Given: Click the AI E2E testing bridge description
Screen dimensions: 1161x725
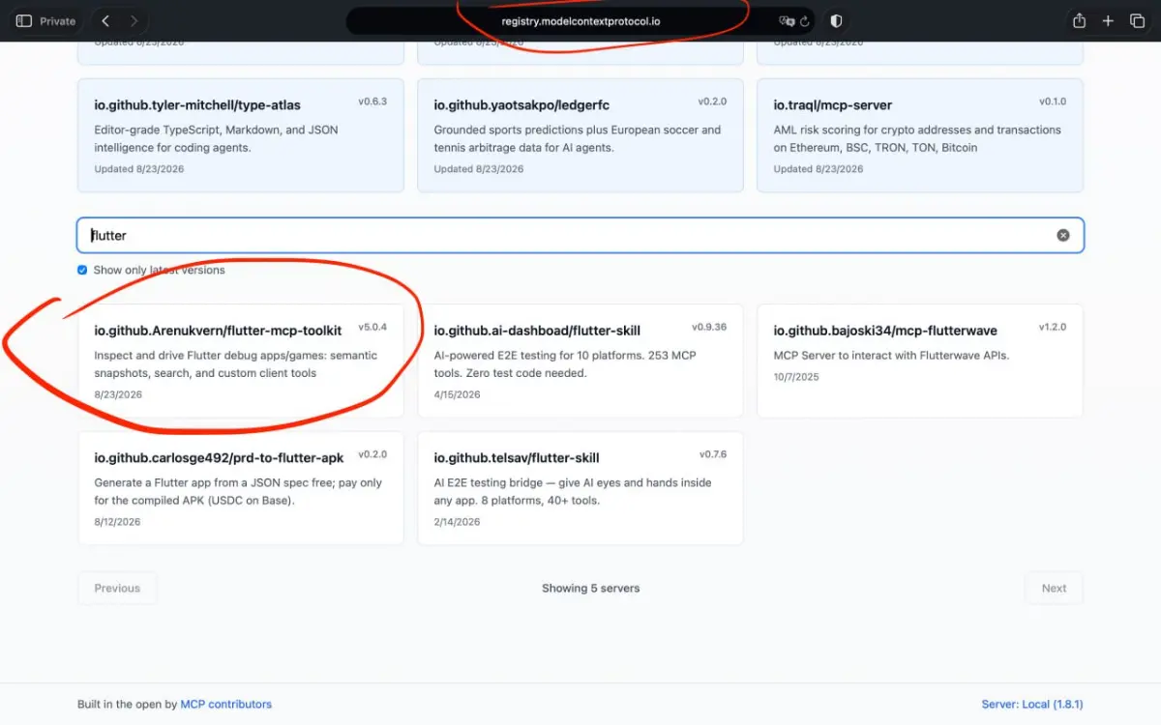Looking at the screenshot, I should click(x=573, y=491).
